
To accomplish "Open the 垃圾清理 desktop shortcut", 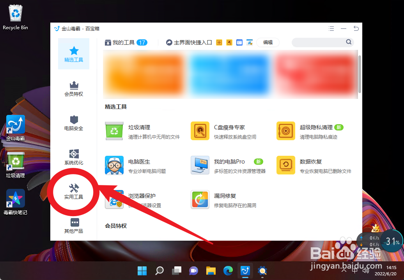I will point(16,165).
